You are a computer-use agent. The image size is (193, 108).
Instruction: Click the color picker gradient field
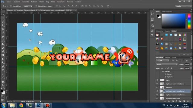pyautogui.click(x=174, y=21)
